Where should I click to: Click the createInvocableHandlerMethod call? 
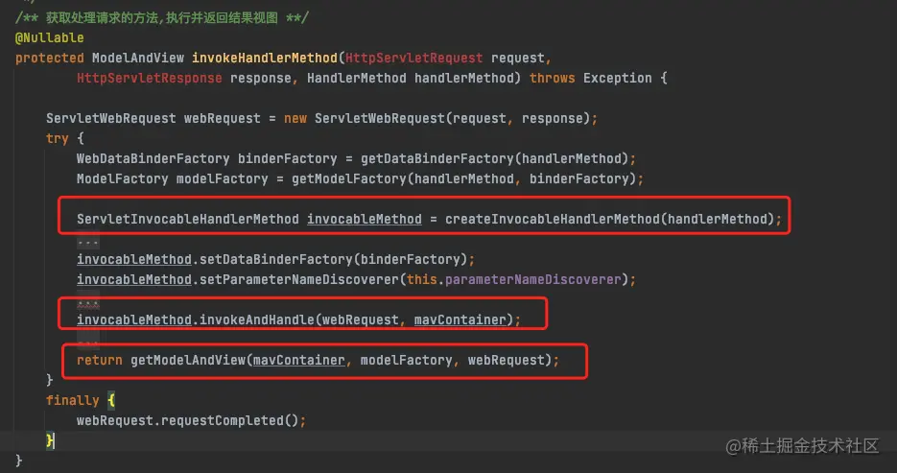click(552, 219)
